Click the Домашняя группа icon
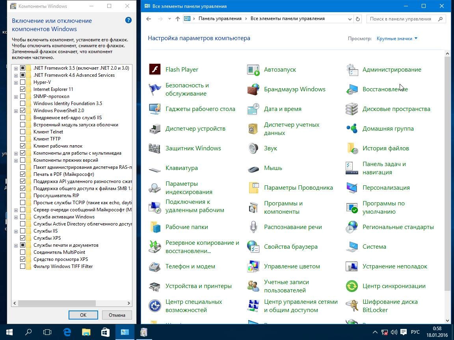Viewport: 454px width, 340px height. 352,128
